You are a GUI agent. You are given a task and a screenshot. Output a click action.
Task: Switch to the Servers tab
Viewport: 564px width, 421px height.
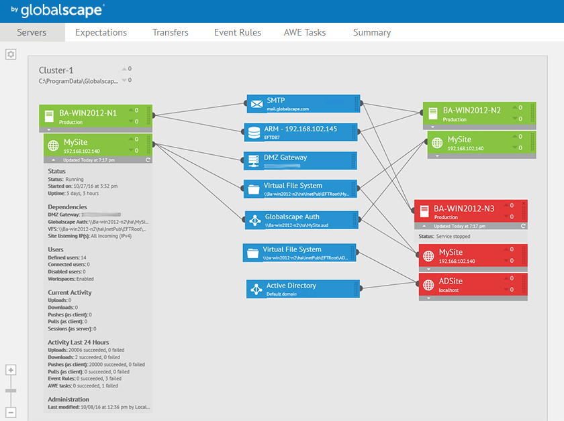[x=32, y=32]
